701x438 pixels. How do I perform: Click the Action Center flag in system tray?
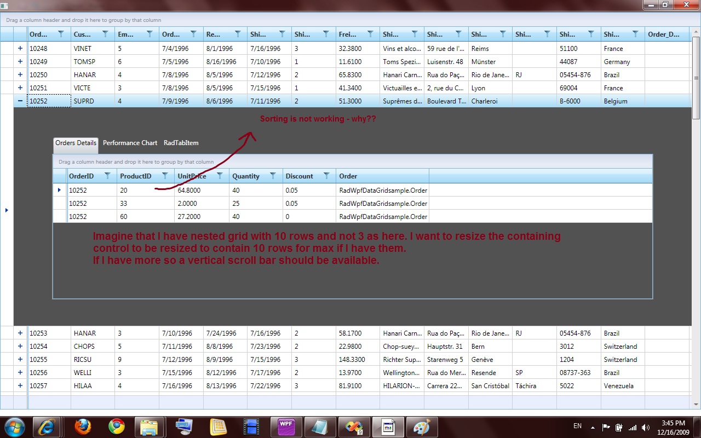(x=606, y=428)
